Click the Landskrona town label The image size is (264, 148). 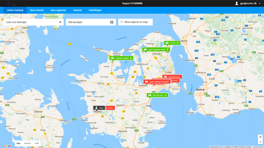point(189,60)
